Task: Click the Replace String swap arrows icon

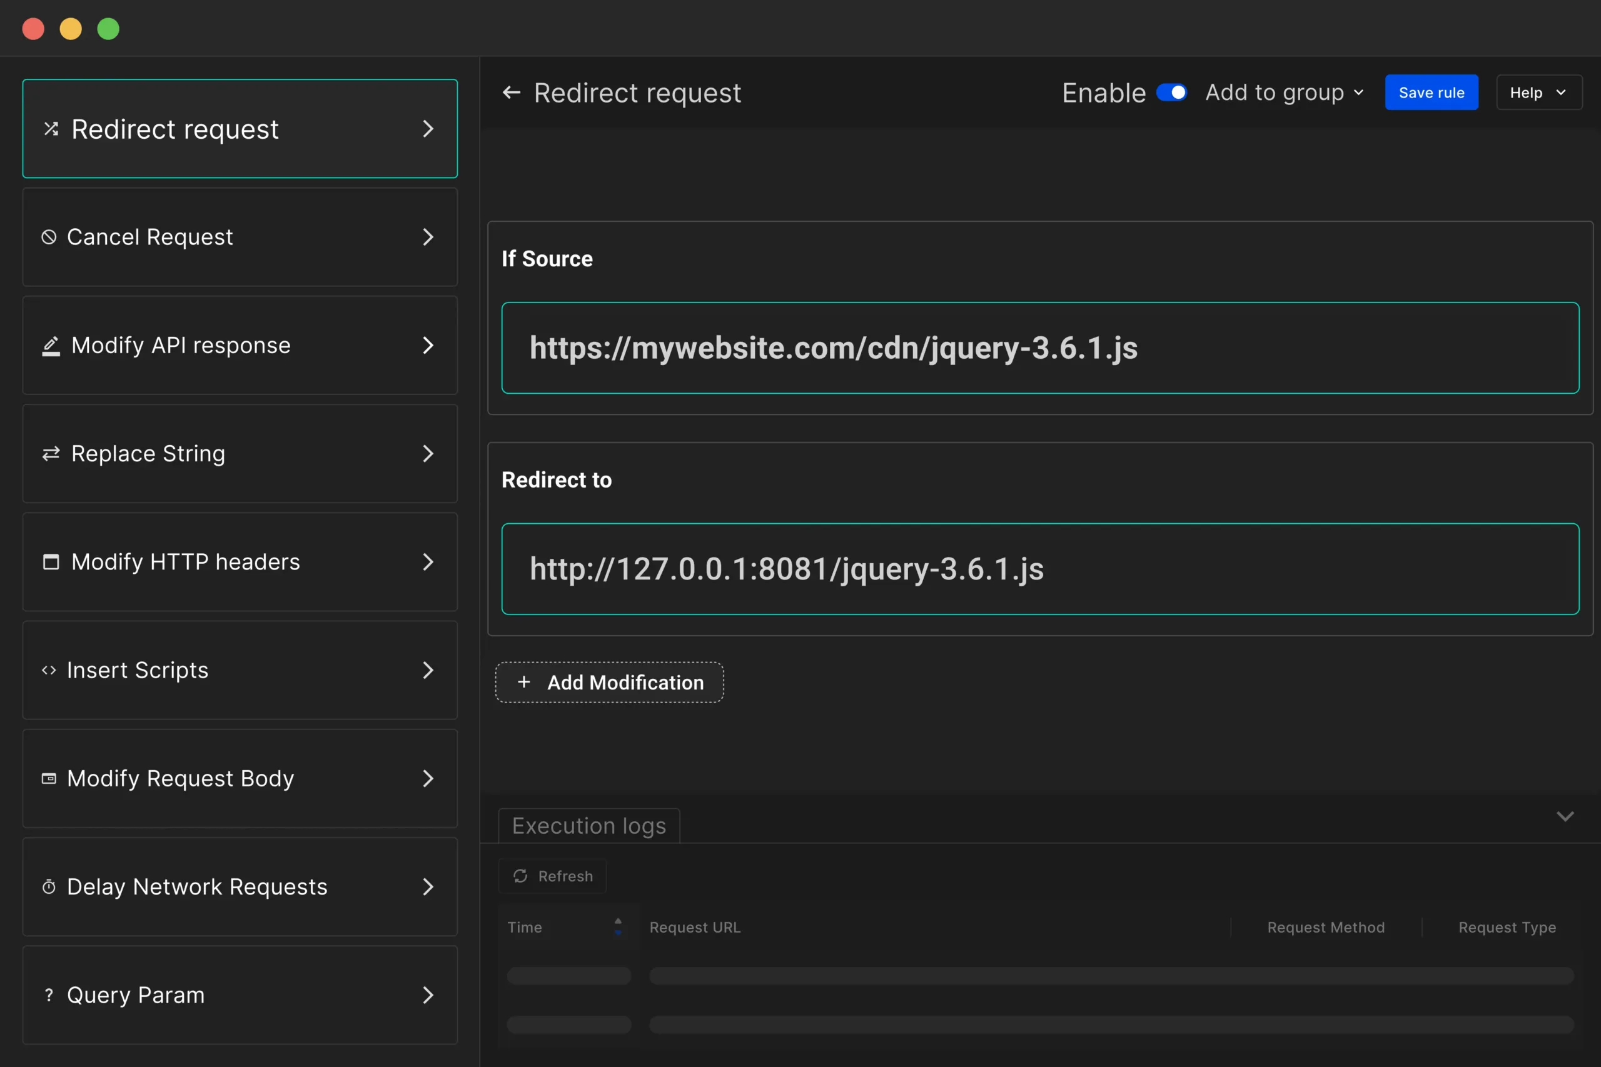Action: [x=51, y=454]
